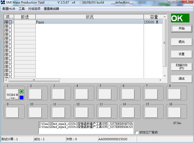Image resolution: width=194 pixels, height=143 pixels.
Task: Open the 配置HUB menu
Action: click(x=9, y=9)
